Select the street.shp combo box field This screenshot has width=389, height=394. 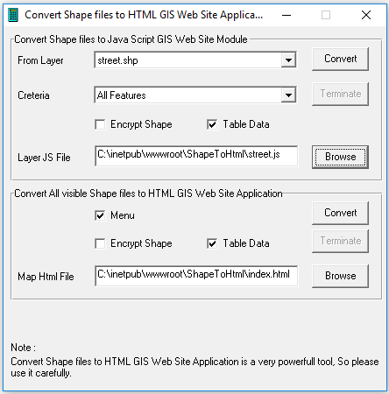(x=195, y=60)
